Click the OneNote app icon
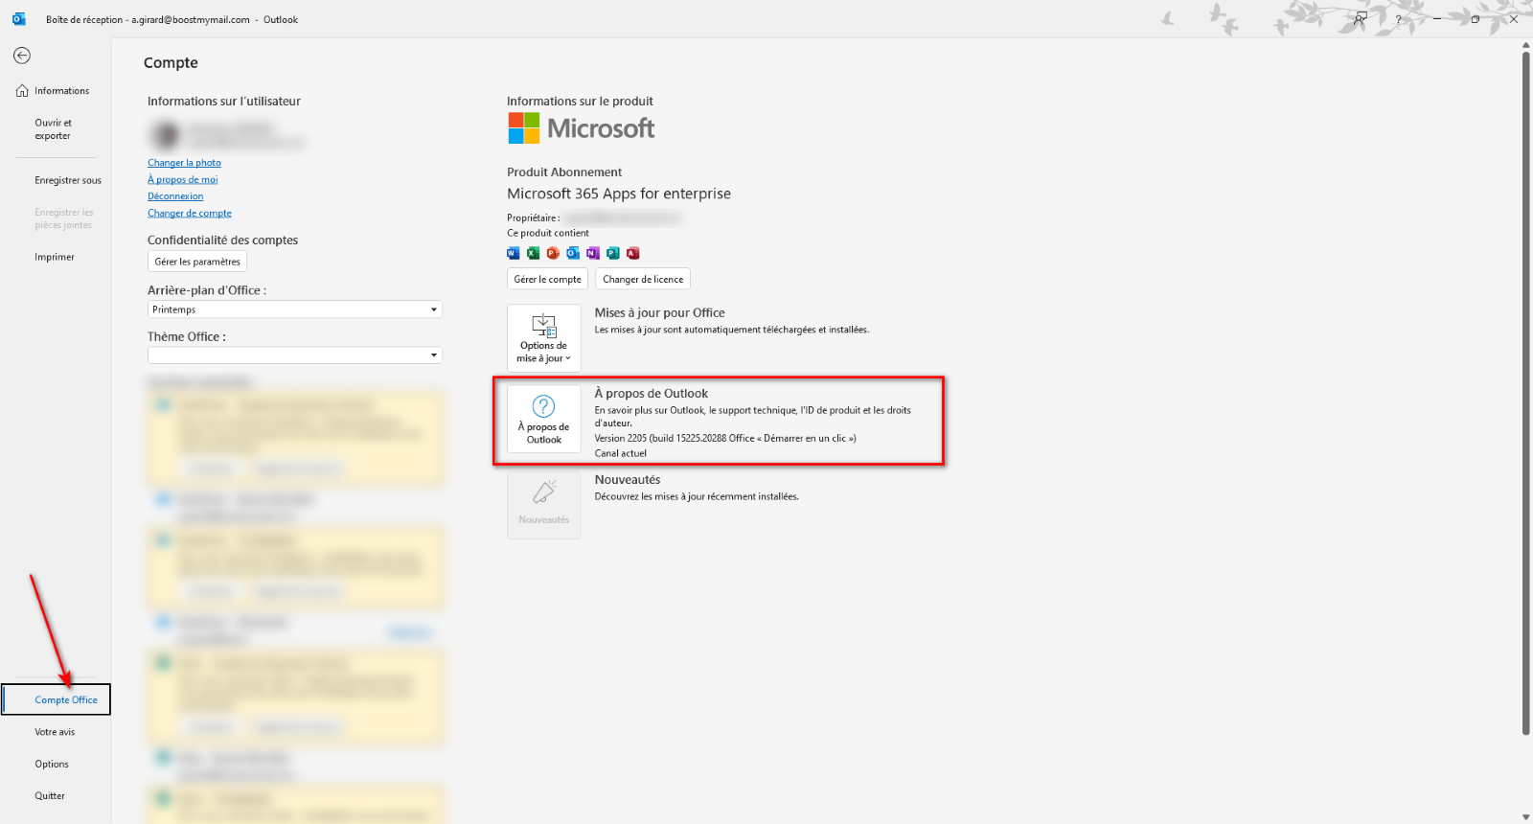 click(593, 253)
